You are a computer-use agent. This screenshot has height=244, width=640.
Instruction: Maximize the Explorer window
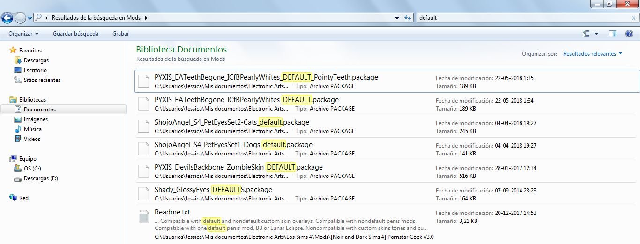[x=609, y=4]
